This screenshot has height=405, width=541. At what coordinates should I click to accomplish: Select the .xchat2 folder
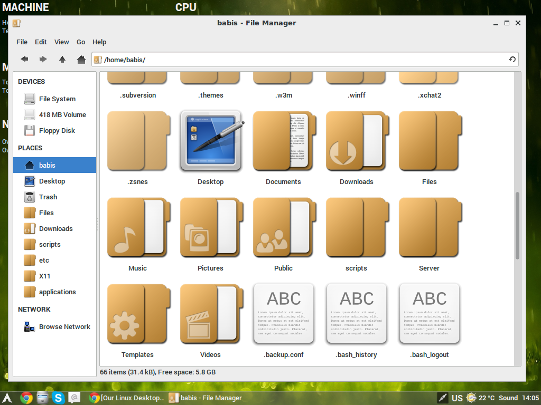click(429, 85)
